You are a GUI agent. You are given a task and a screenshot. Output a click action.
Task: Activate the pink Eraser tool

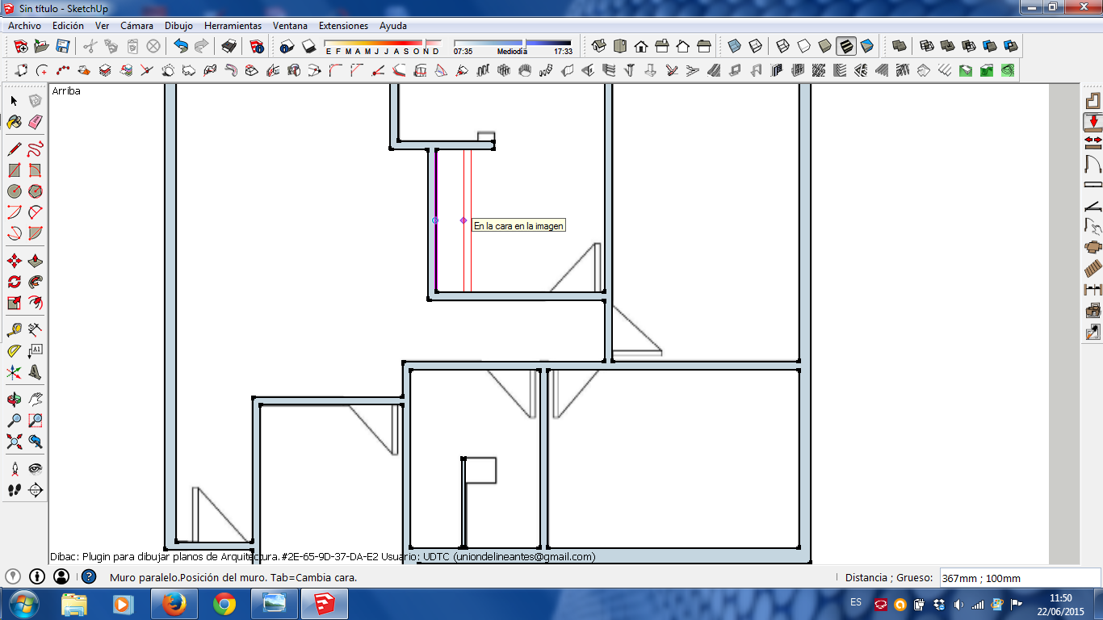(x=35, y=122)
